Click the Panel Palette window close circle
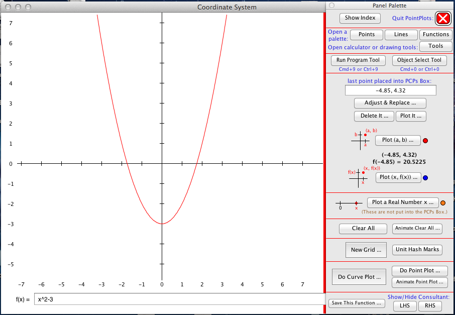The image size is (455, 315). click(x=331, y=6)
